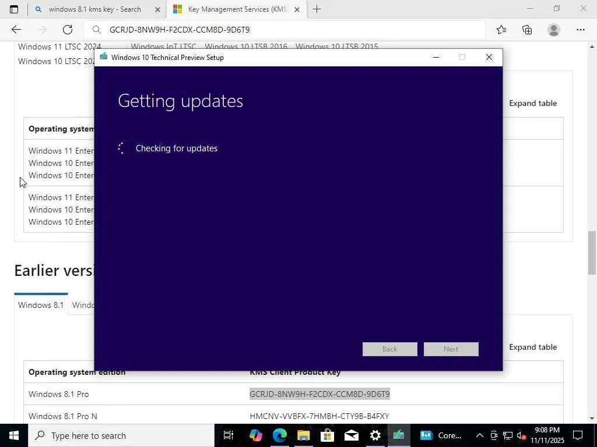Open Microsoft Edge from the taskbar
This screenshot has width=597, height=447.
click(279, 435)
